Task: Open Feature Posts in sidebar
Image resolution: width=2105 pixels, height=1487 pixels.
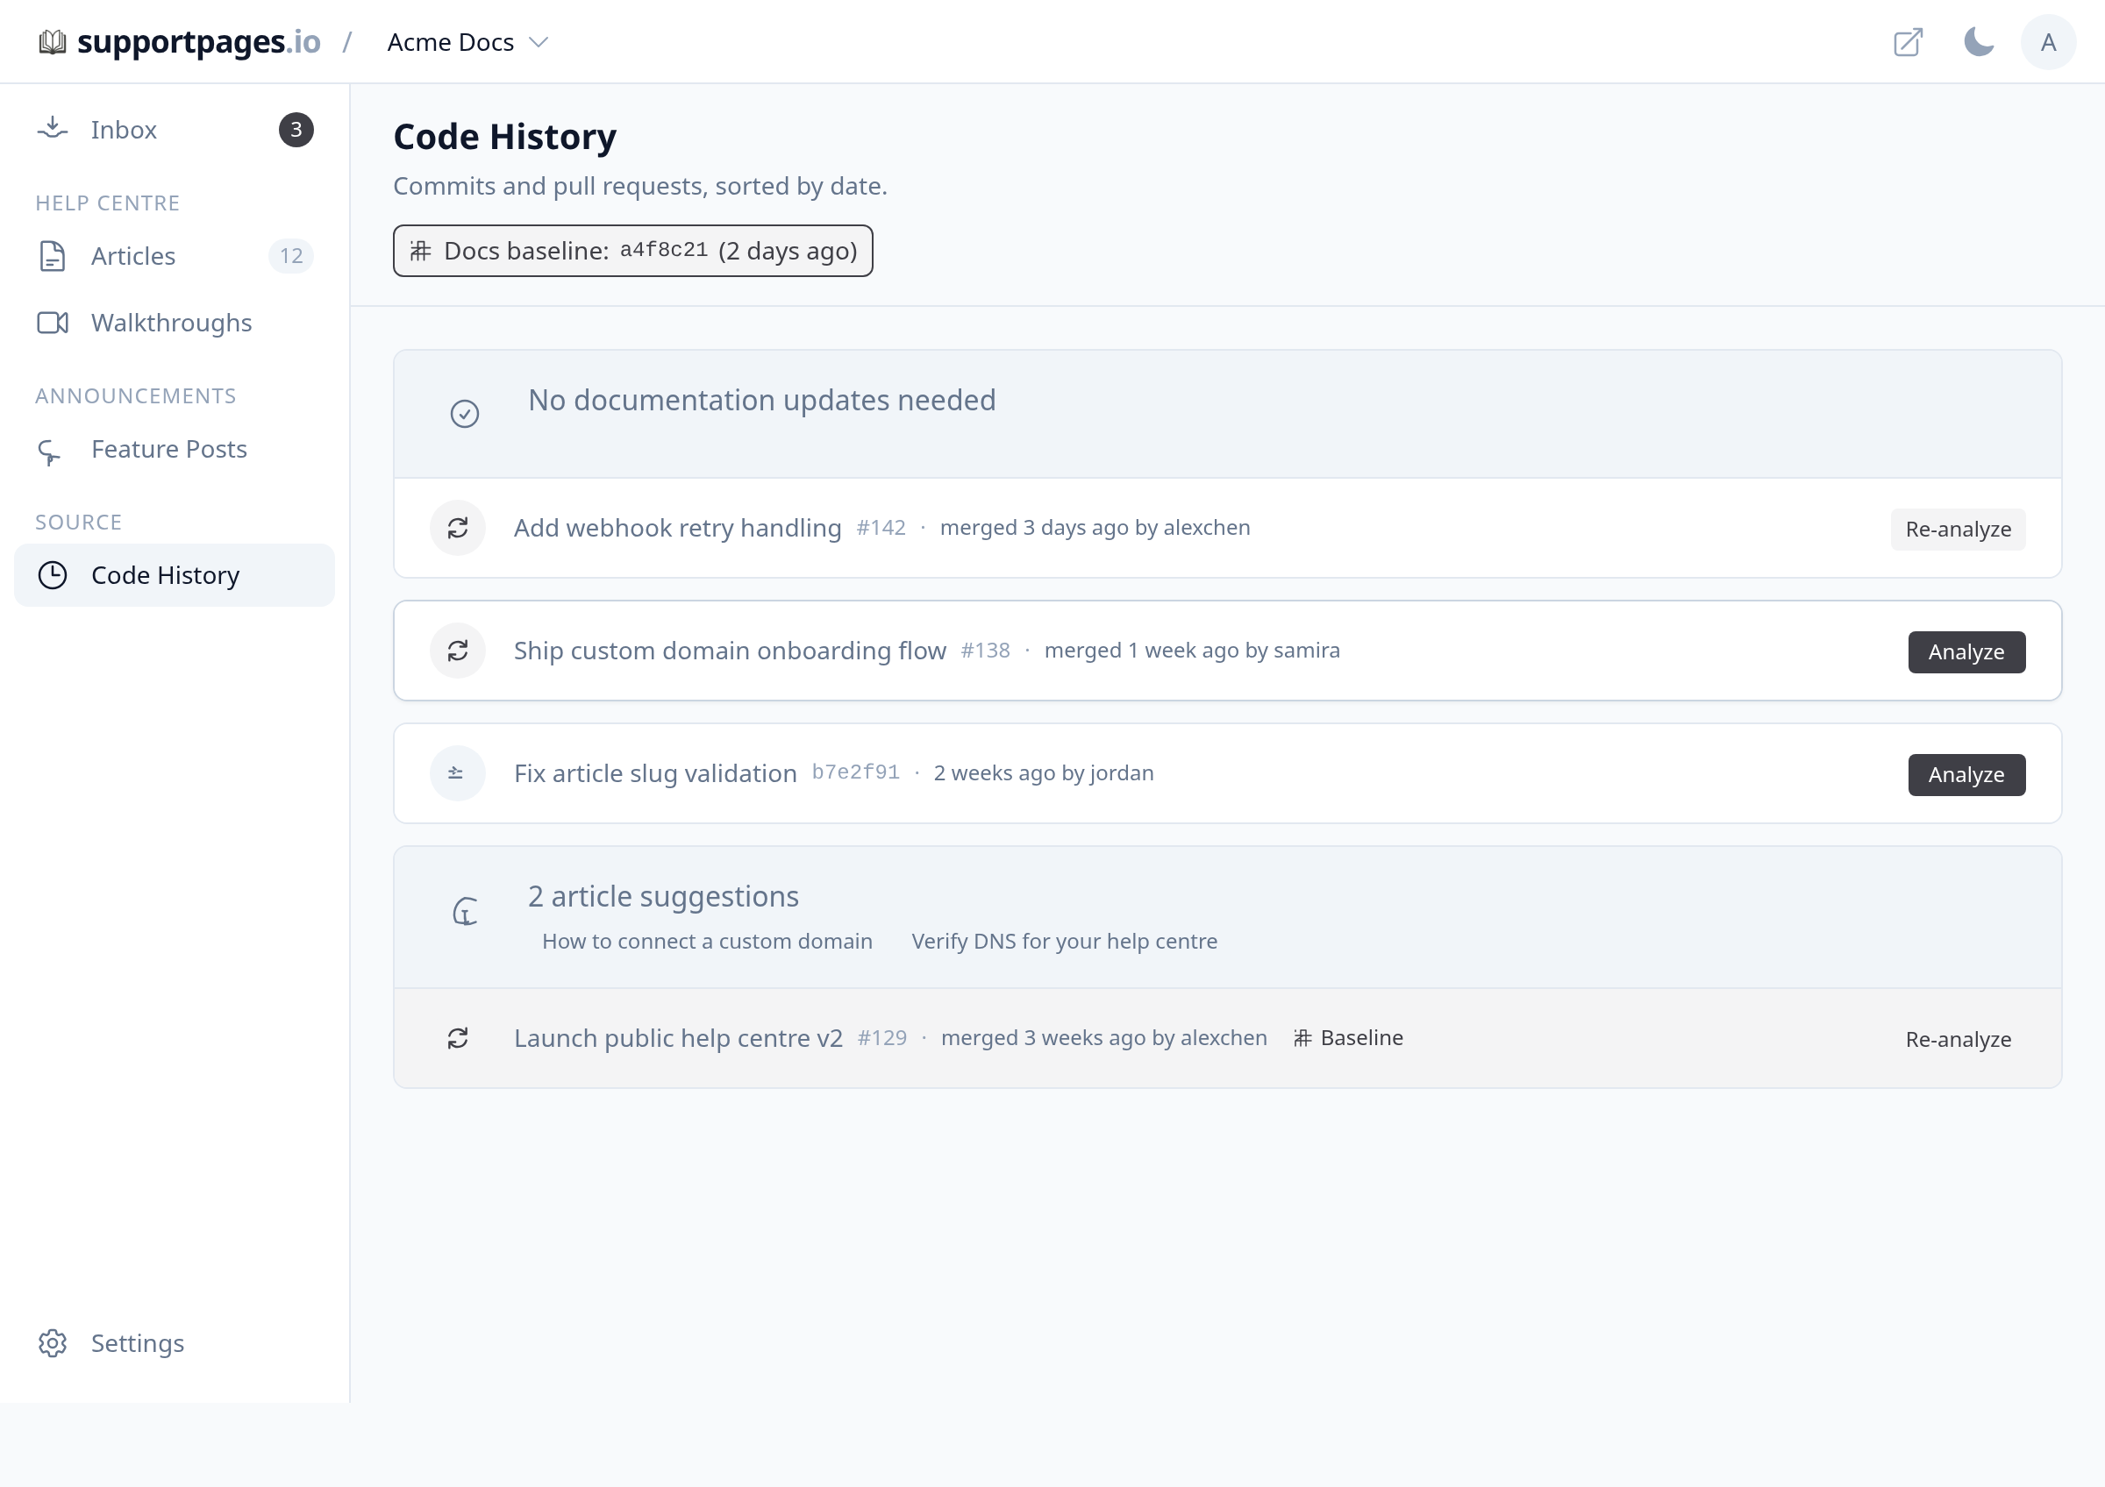Action: pyautogui.click(x=175, y=449)
